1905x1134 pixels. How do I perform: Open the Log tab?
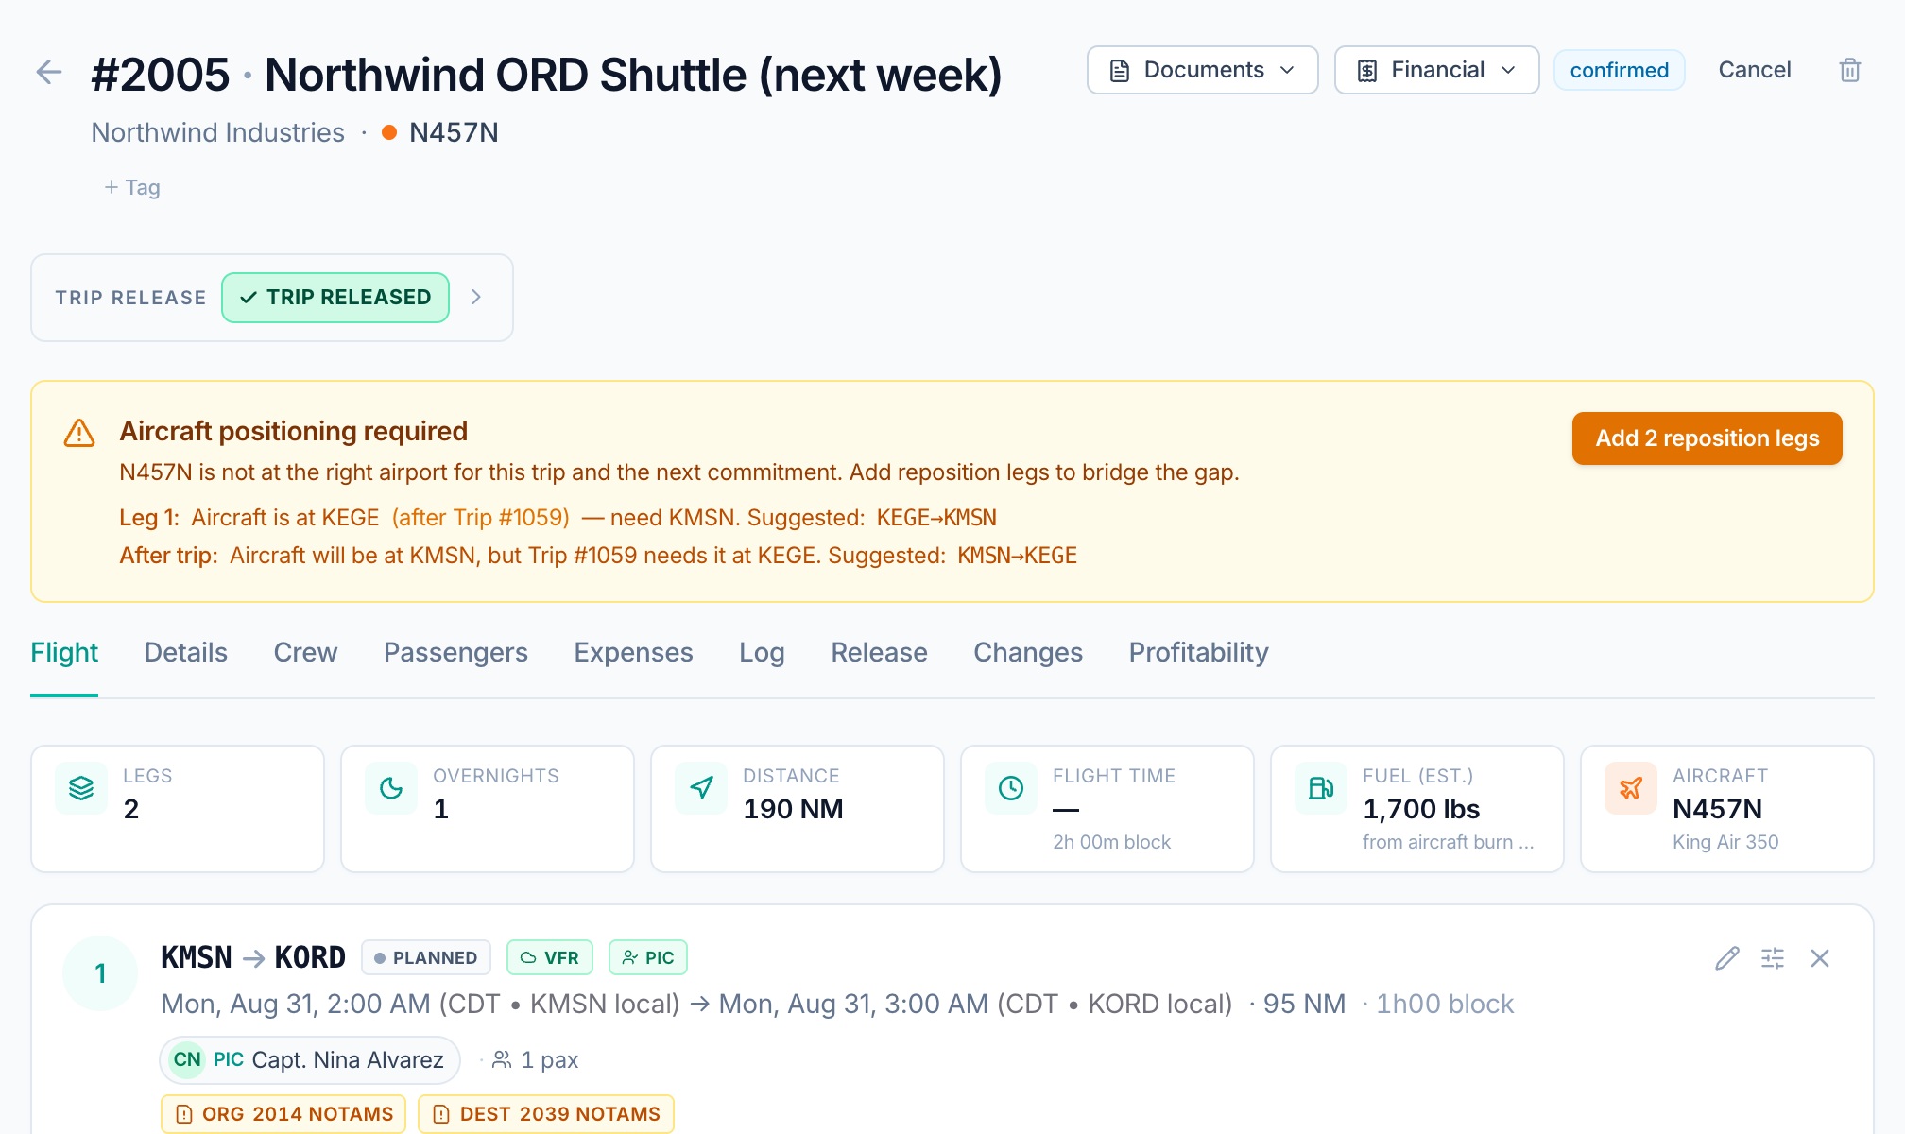pyautogui.click(x=762, y=652)
